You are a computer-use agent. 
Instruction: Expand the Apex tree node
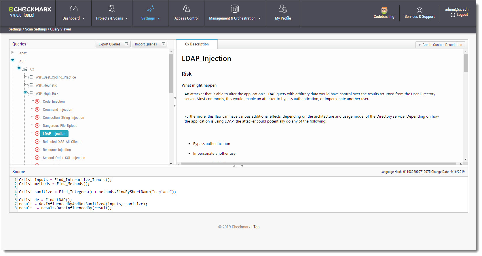(x=13, y=52)
